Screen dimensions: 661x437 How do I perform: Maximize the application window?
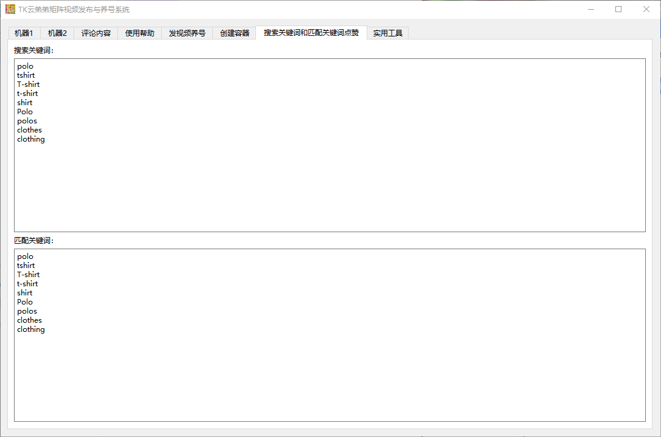(x=618, y=9)
